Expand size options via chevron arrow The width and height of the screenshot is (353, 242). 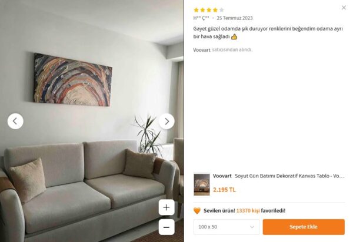coord(252,227)
